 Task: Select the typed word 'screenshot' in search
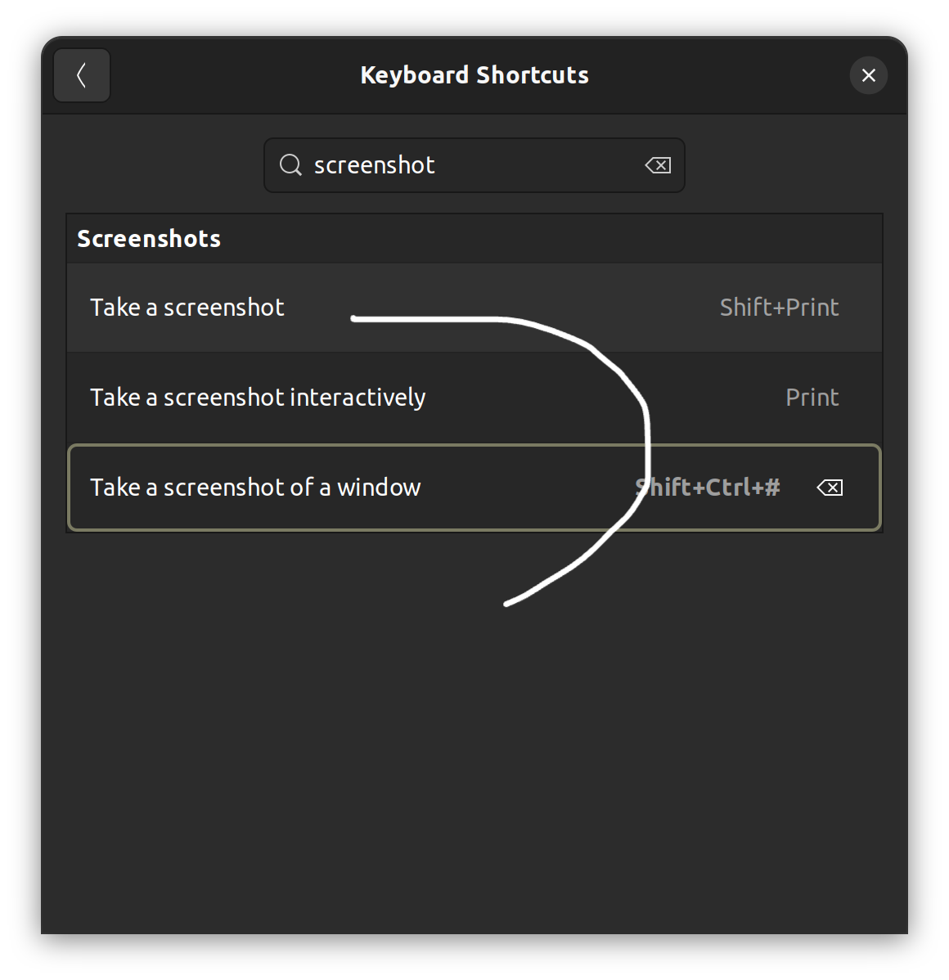374,165
